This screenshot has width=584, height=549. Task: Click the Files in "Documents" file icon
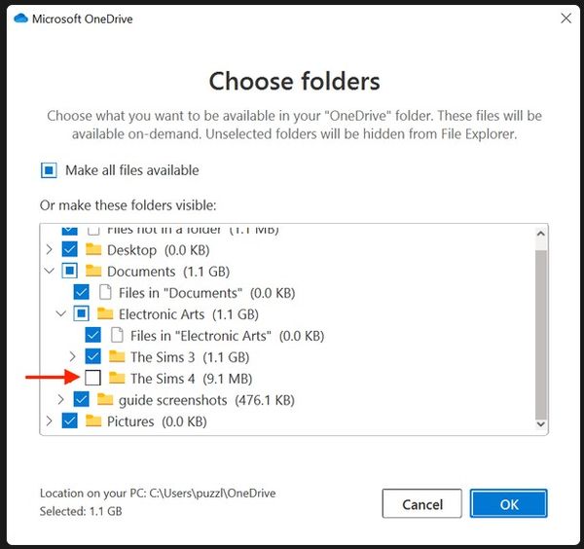tap(105, 293)
